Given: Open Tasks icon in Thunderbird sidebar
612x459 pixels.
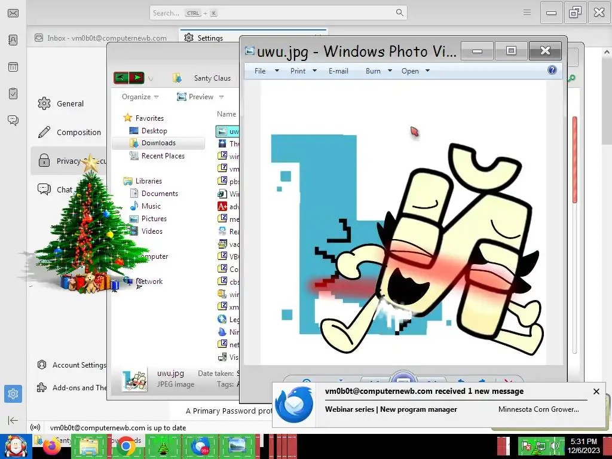Looking at the screenshot, I should tap(13, 94).
